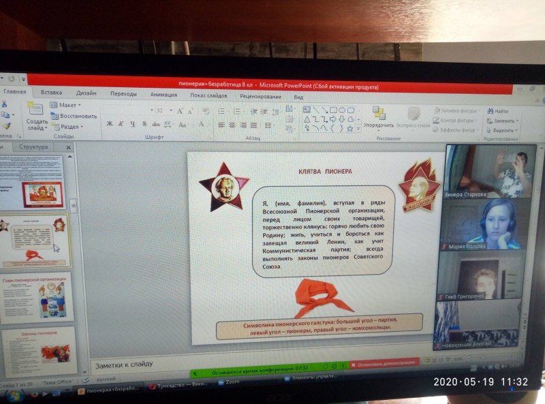This screenshot has width=545, height=404.
Task: Click the increase font size icon
Action: coord(180,111)
